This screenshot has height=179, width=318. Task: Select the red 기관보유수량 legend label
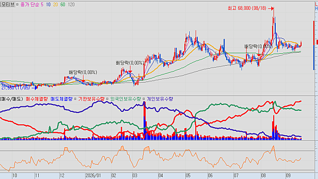(x=91, y=99)
